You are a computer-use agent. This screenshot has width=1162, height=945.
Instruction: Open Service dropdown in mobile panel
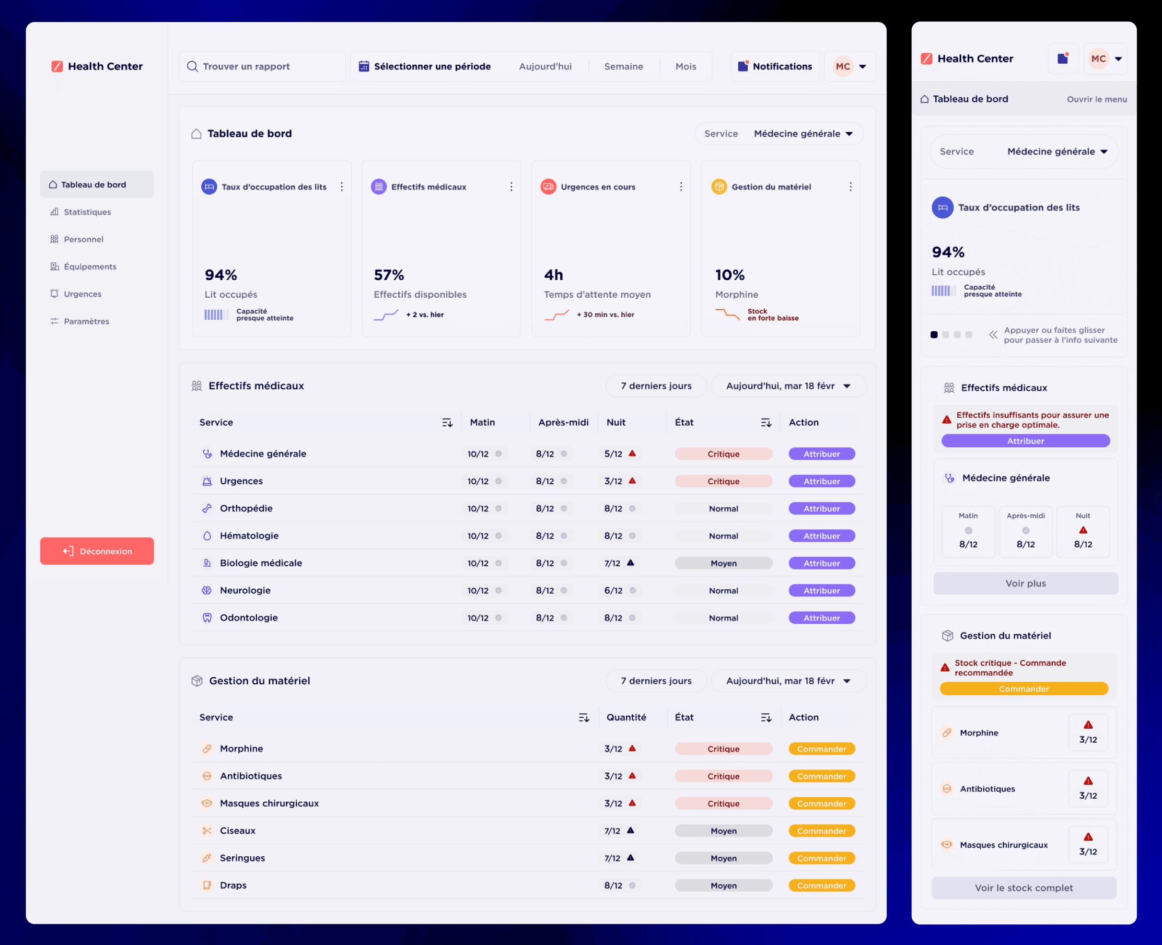1024,152
